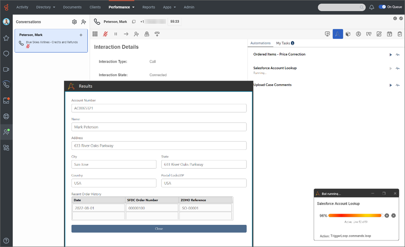This screenshot has height=247, width=405.
Task: Add a participant to the call
Action: 136,34
